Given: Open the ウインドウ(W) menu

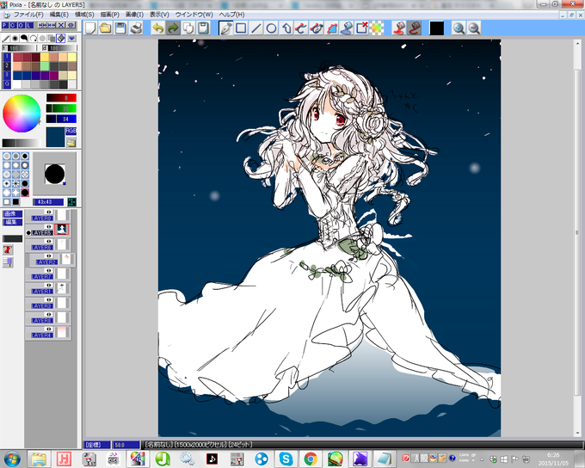Looking at the screenshot, I should coord(194,15).
